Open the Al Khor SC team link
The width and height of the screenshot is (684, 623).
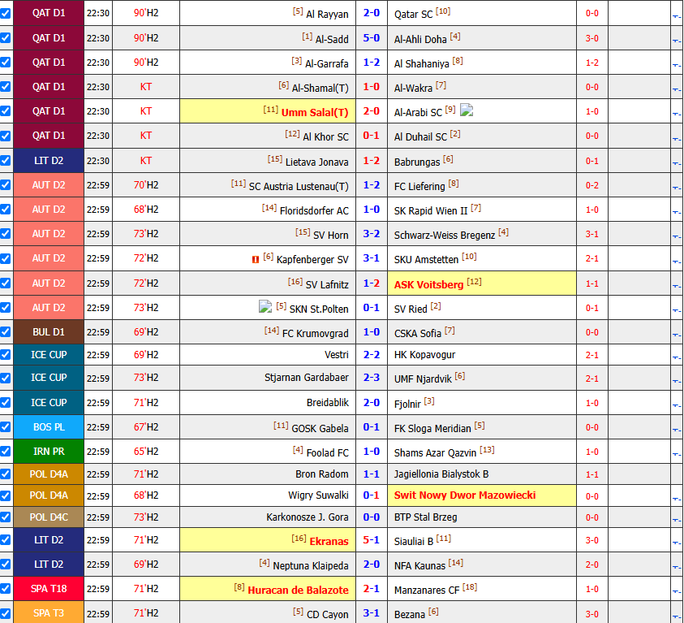[x=325, y=137]
